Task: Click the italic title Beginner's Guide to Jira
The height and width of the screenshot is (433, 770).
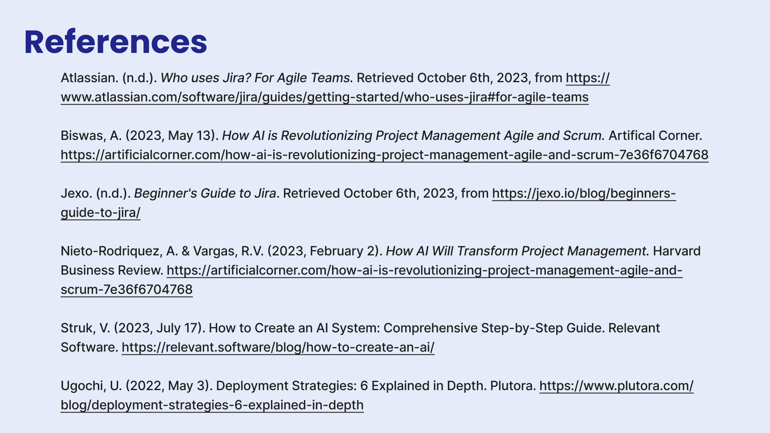Action: click(205, 194)
